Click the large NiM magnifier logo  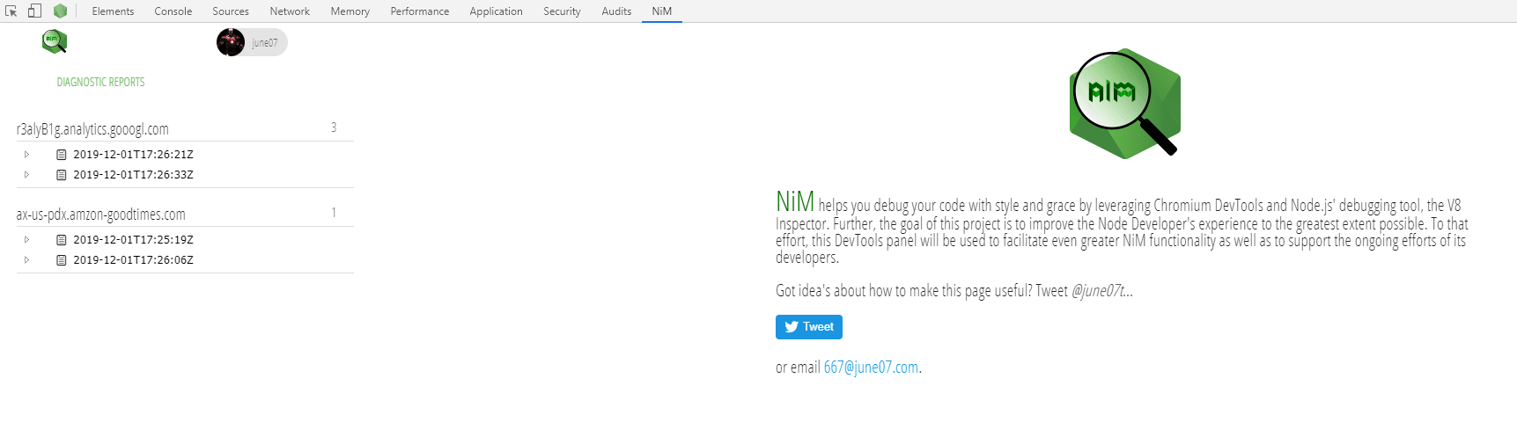click(1124, 103)
